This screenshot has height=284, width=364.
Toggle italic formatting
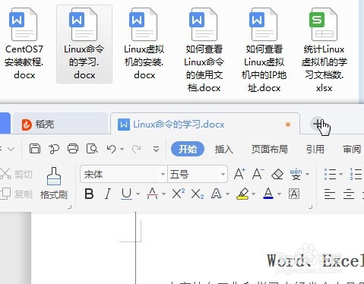click(x=108, y=194)
